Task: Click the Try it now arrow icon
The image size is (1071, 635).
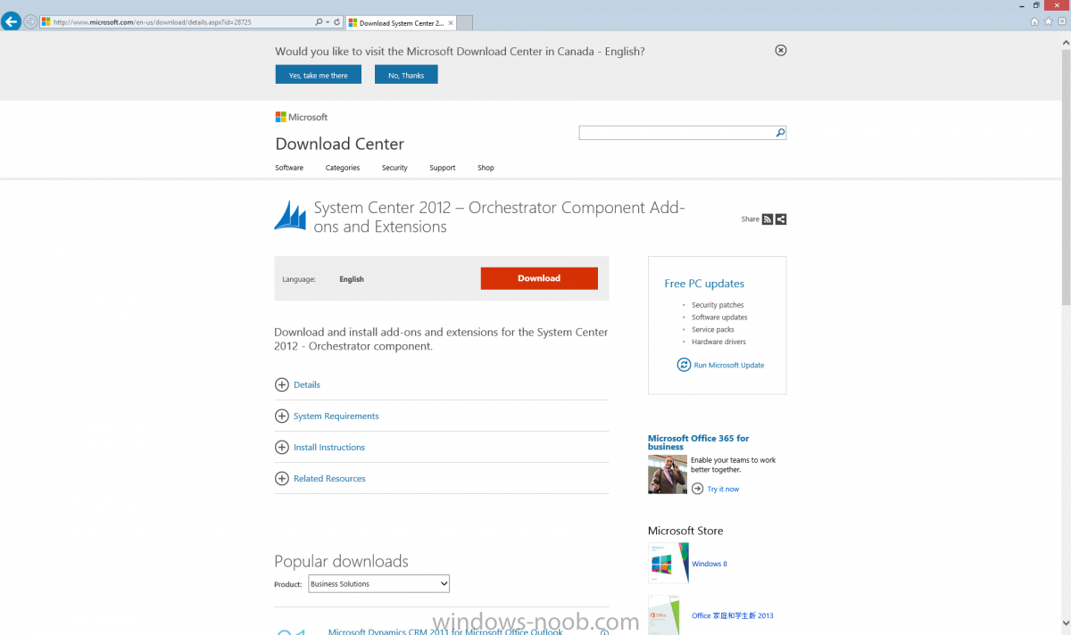Action: click(x=697, y=489)
